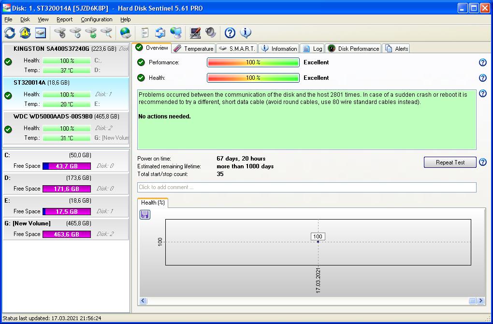Click the graph scrollbar left arrow

(144, 301)
